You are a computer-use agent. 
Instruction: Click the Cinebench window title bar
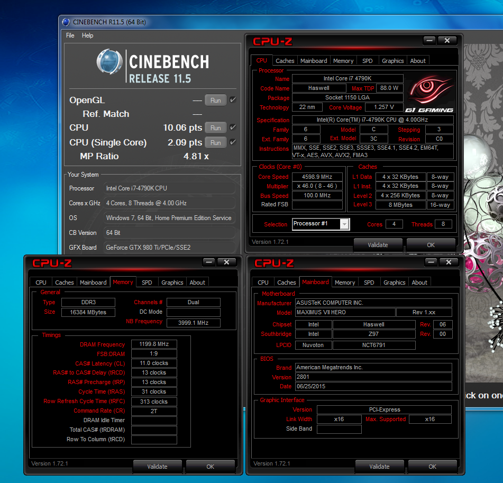281,22
